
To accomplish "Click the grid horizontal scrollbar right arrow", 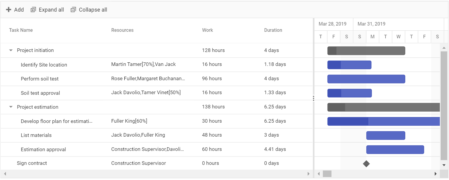I will click(x=309, y=174).
